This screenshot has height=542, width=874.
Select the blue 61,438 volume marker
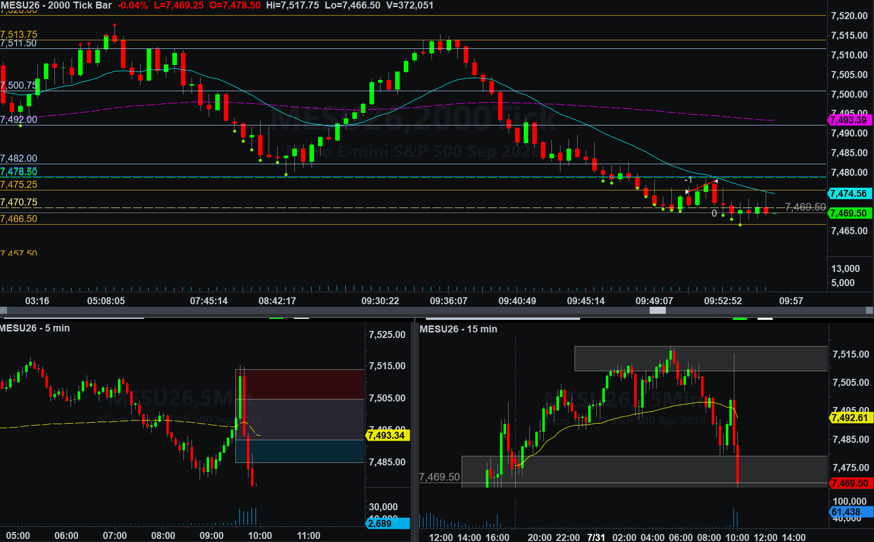[x=851, y=512]
